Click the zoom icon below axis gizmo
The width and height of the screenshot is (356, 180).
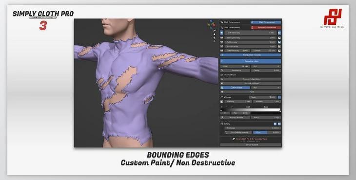[215, 31]
